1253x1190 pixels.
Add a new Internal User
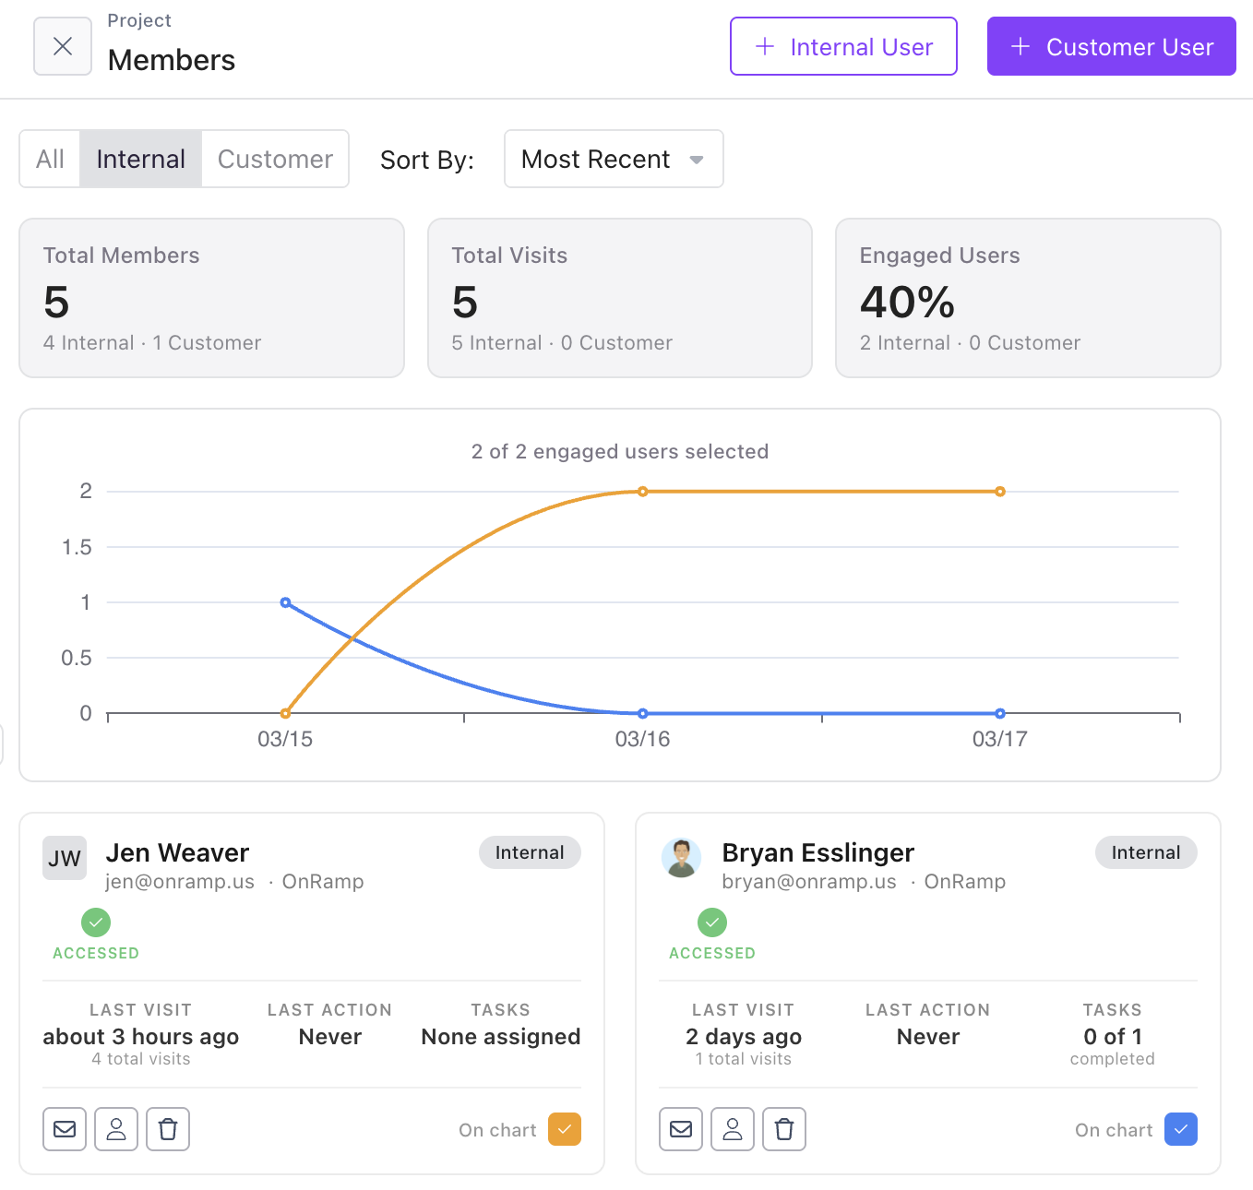click(x=842, y=46)
